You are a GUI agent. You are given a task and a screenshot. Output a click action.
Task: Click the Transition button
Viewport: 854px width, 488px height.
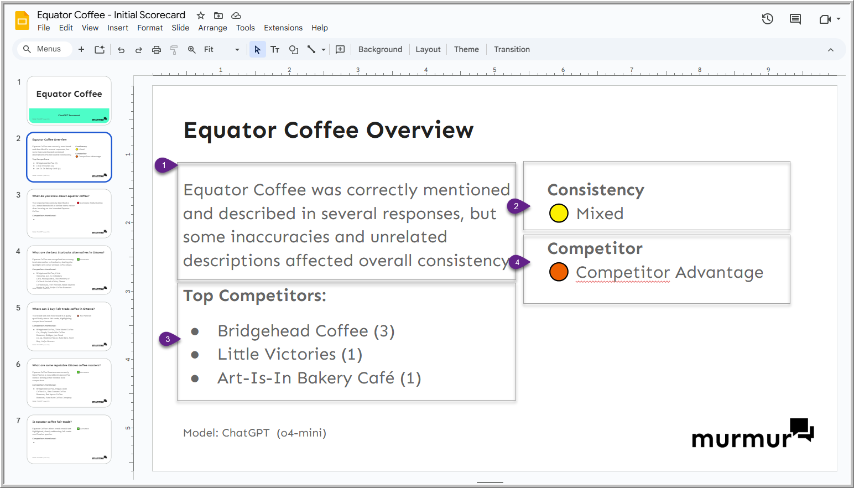tap(512, 50)
